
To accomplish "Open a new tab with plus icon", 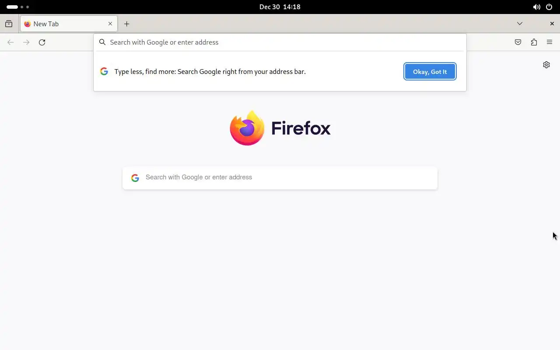I will tap(126, 24).
